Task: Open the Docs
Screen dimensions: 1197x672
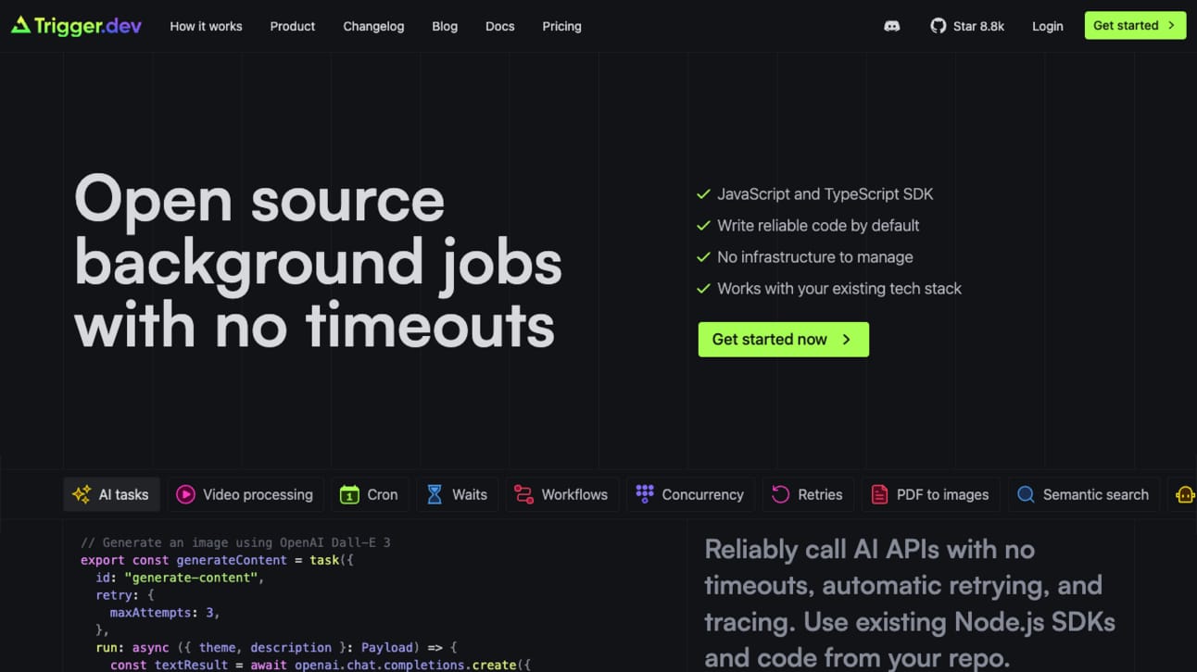Action: point(499,26)
